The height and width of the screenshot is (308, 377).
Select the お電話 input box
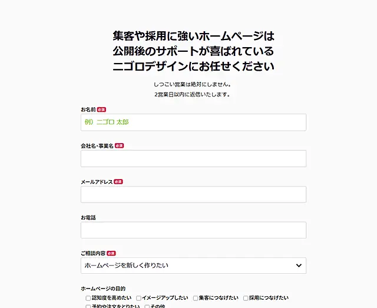point(193,230)
